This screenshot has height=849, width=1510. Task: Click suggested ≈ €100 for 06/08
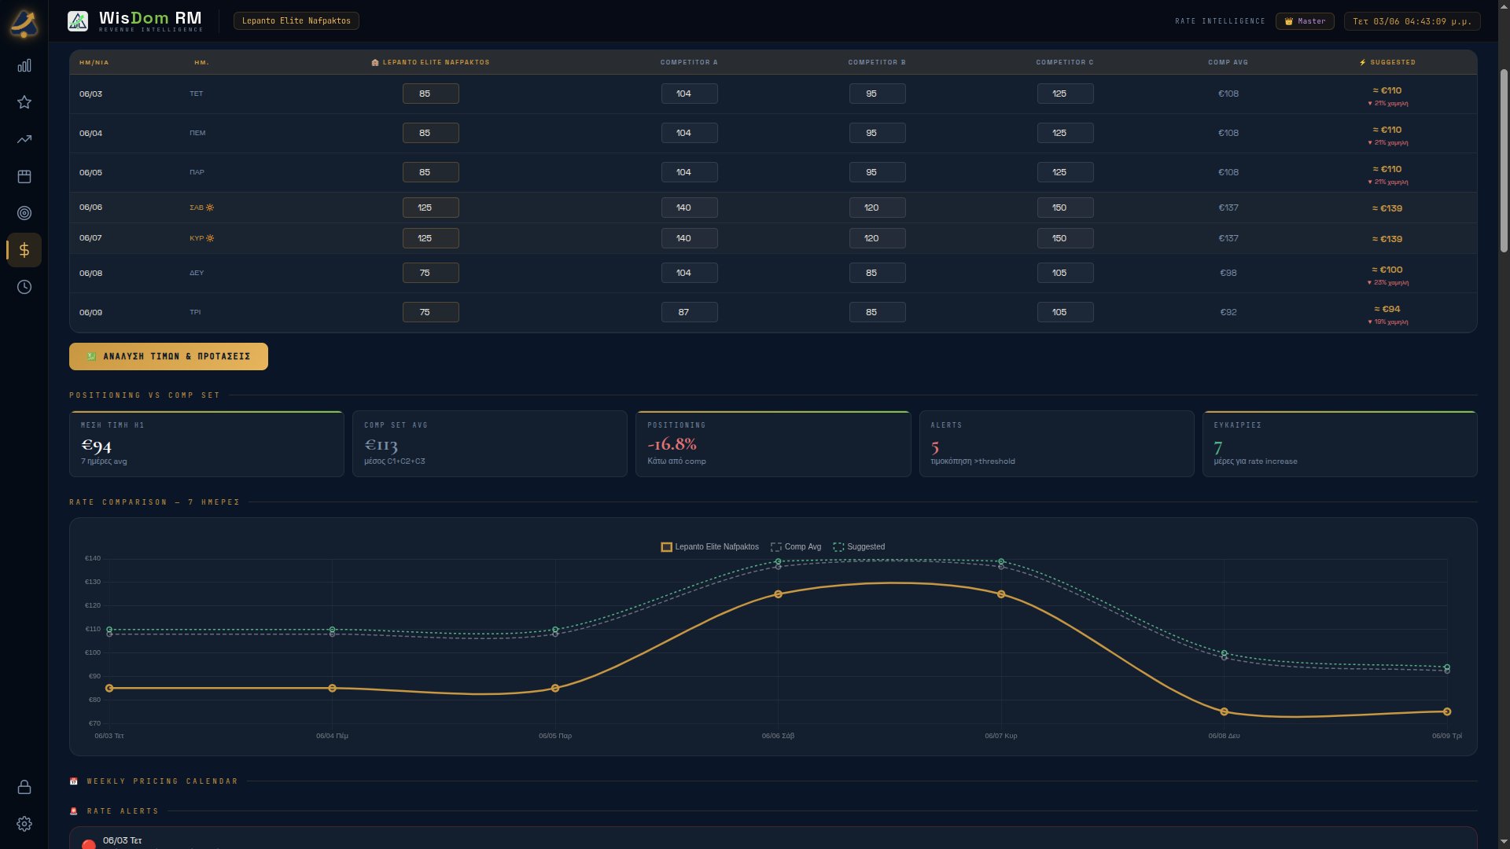point(1387,270)
